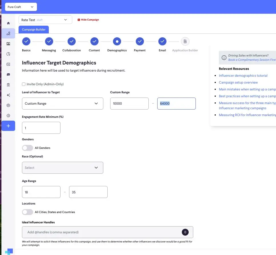Open the gear settings icon in sidebar
This screenshot has height=255, width=276.
pyautogui.click(x=8, y=116)
